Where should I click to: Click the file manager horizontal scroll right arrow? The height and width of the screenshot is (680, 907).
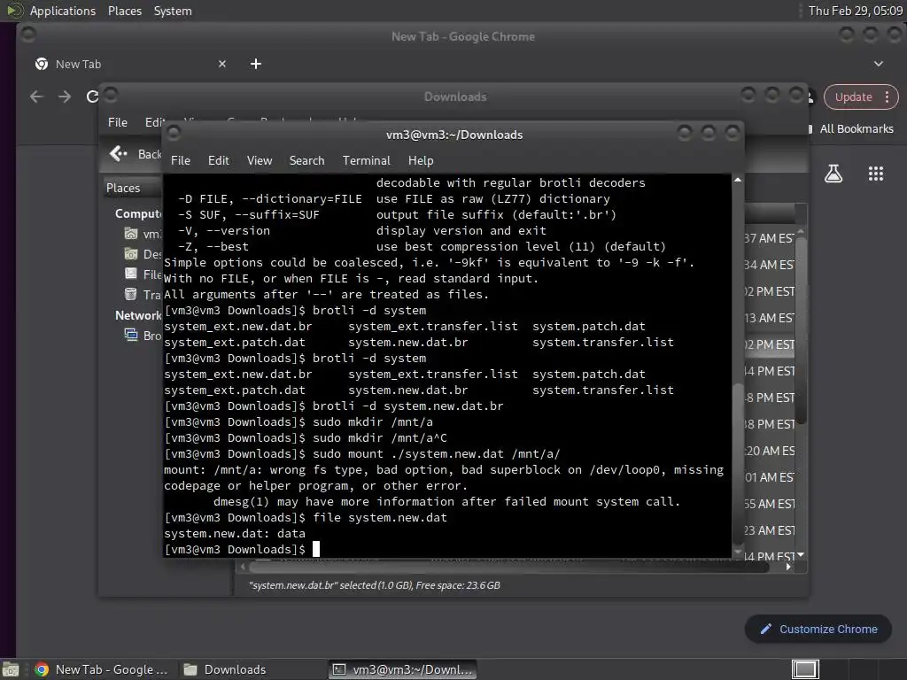click(x=788, y=568)
